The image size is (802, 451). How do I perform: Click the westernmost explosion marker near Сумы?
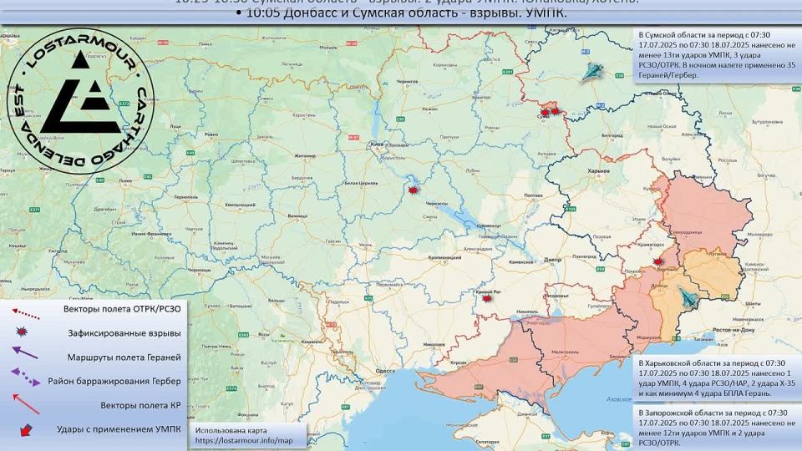coord(545,111)
